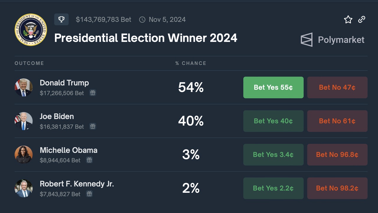
Task: Select Bet Yes 3.4¢ for Michelle Obama
Action: (273, 154)
